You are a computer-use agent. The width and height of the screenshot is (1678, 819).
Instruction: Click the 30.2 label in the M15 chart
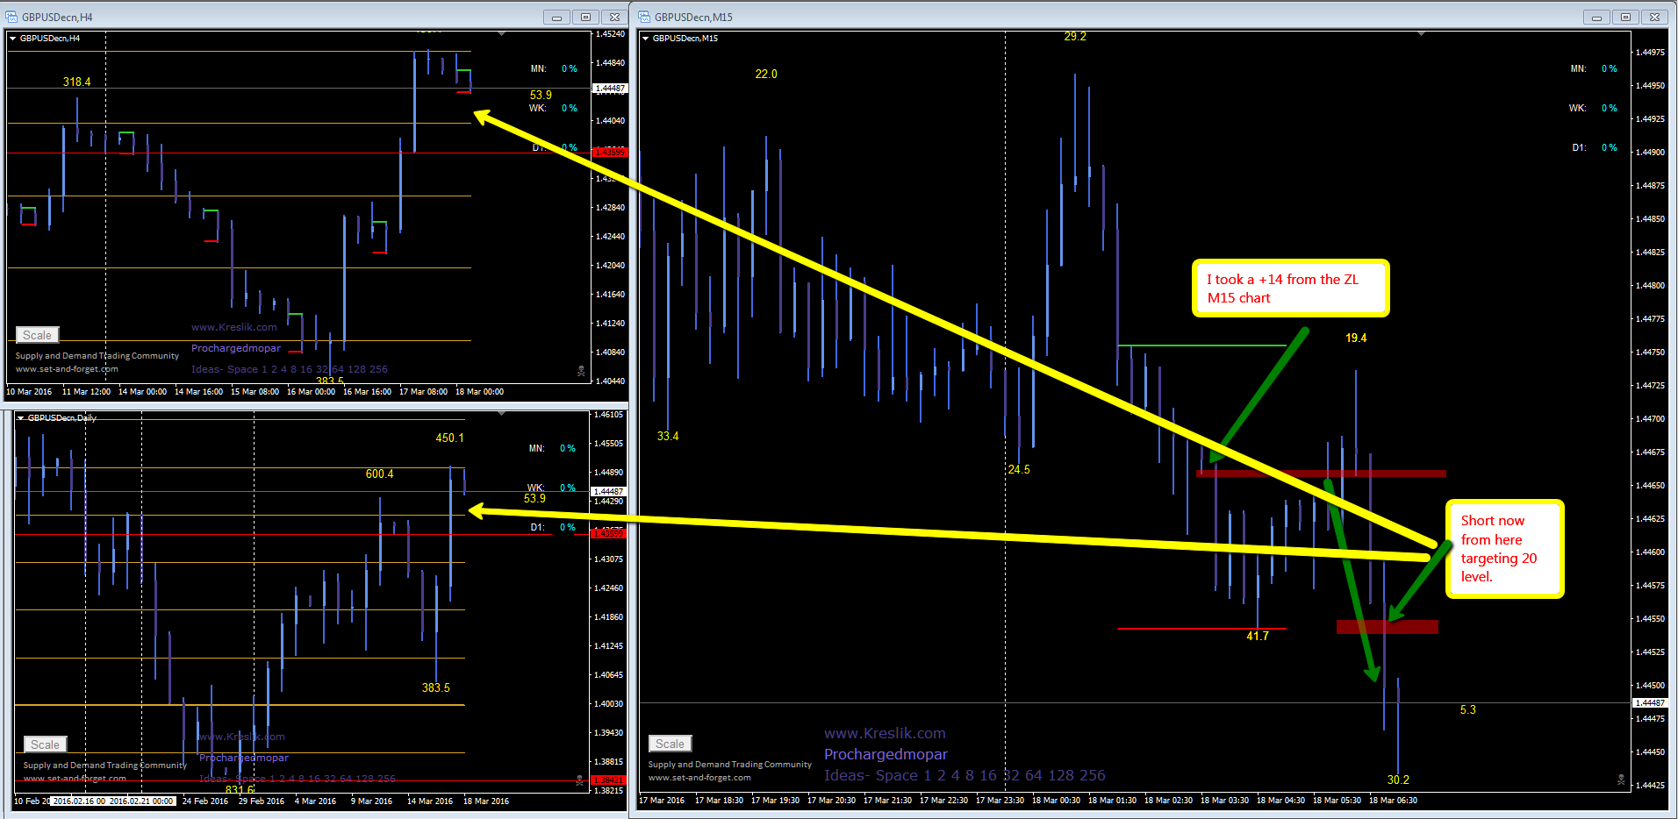[1398, 780]
